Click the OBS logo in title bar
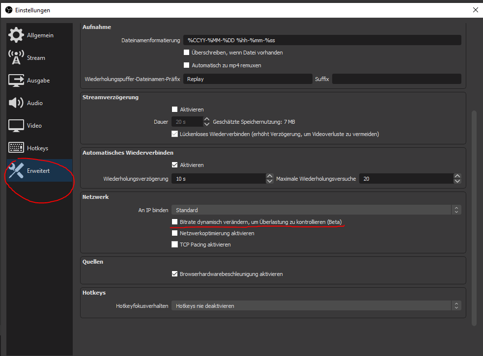 point(7,10)
